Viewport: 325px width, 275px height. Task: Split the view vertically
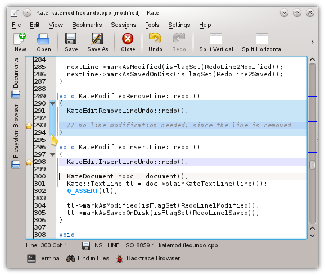(x=216, y=39)
